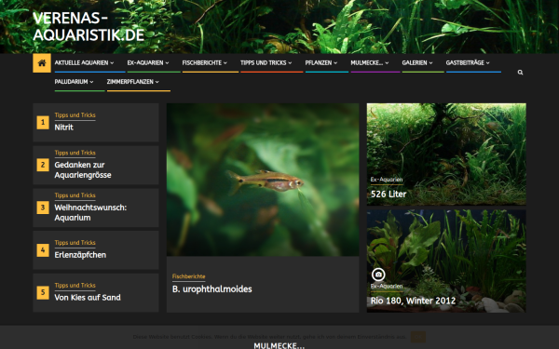Viewport: 559px width, 349px height.
Task: Open the Nitrit article link
Action: [x=63, y=128]
